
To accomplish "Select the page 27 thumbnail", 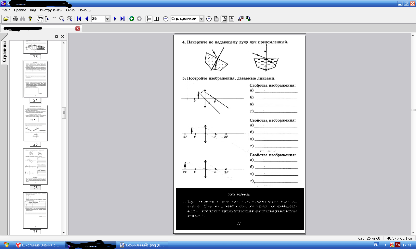I will [35, 210].
